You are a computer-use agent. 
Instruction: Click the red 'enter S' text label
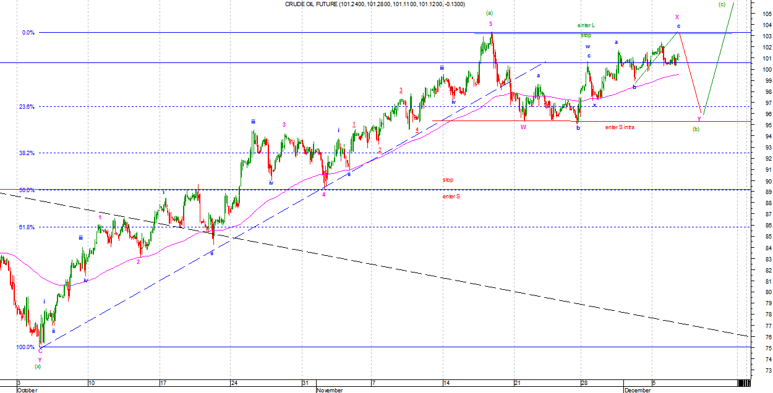[x=451, y=196]
